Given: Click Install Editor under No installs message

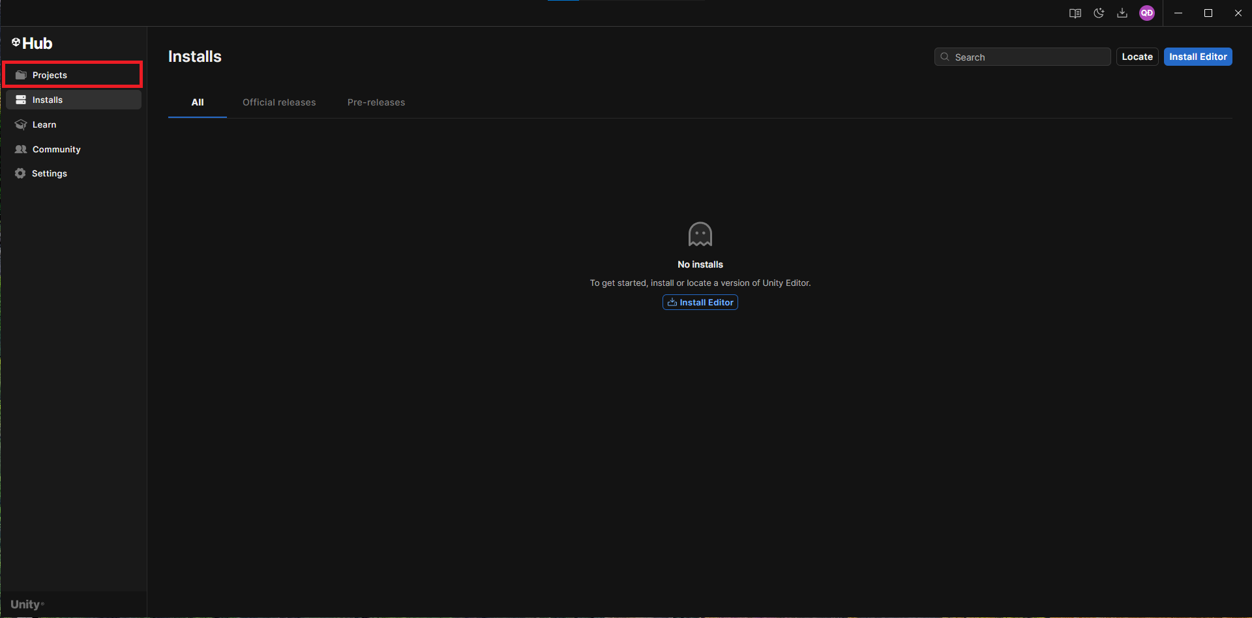Looking at the screenshot, I should click(700, 302).
